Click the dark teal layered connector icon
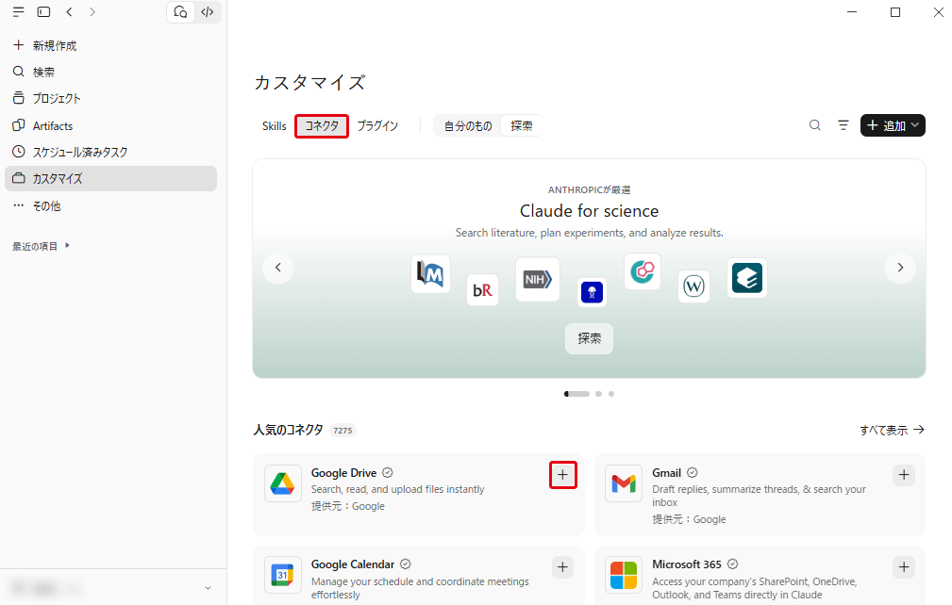Viewport: 952px width, 605px height. [x=746, y=278]
